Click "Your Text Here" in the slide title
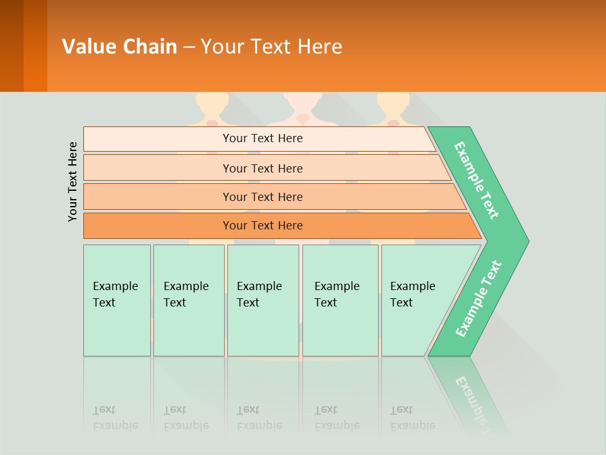The width and height of the screenshot is (606, 455). click(271, 46)
